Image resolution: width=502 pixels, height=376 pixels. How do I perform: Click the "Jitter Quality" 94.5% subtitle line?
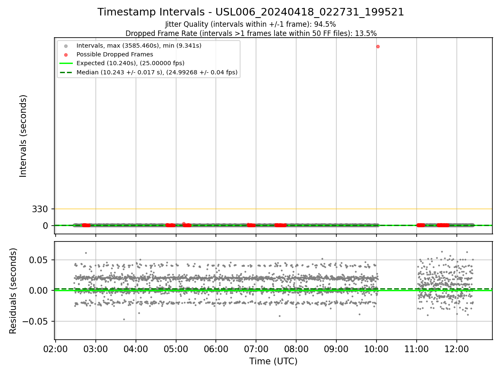click(251, 25)
